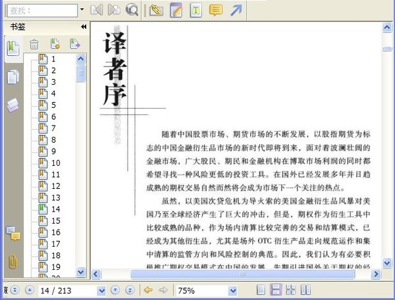
Task: Click document vertical scroll down arrow
Action: (387, 263)
